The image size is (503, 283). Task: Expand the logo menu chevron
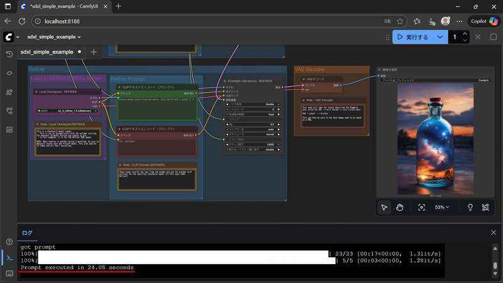point(18,37)
